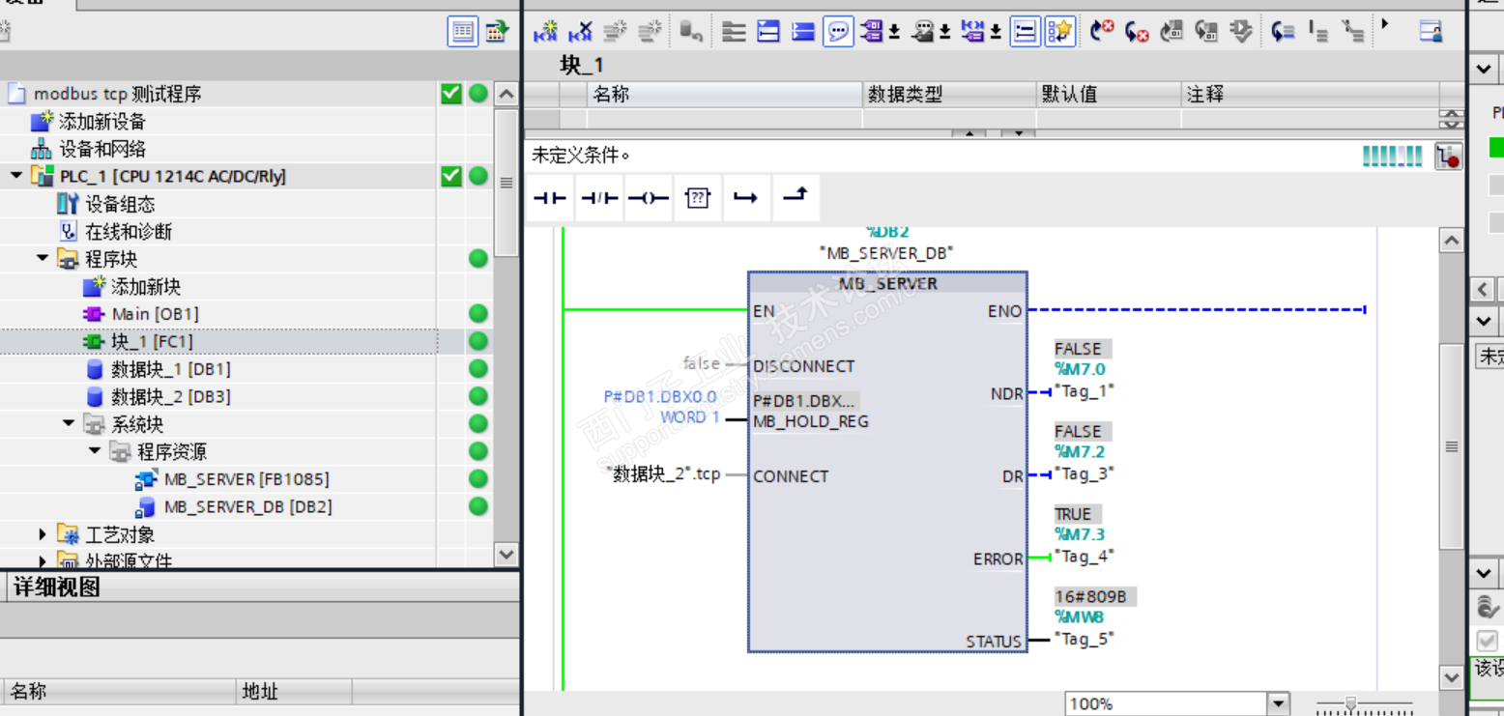Click the window layout icon at toolbar end
Viewport: 1504px width, 716px height.
pyautogui.click(x=1432, y=32)
